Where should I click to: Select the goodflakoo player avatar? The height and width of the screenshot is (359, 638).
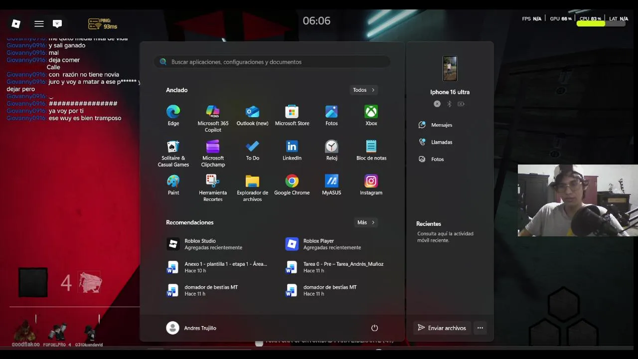click(25, 332)
